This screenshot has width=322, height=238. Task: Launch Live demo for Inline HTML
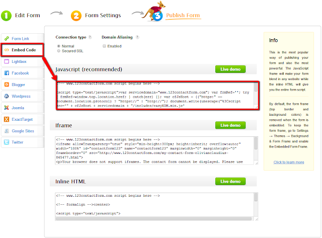click(230, 181)
